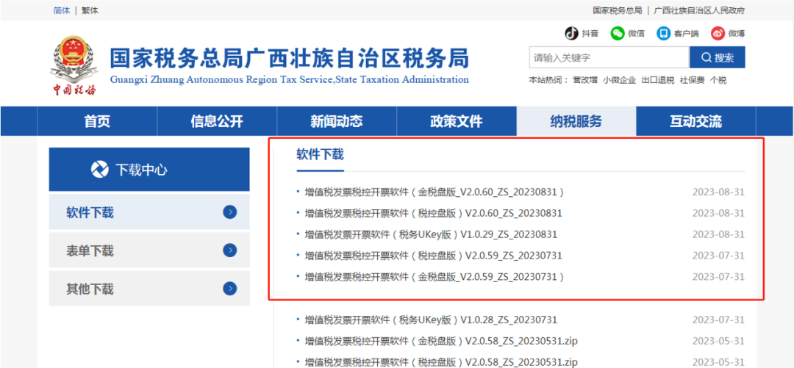Switch language to 繁体
Screen dimensions: 794x368
[90, 10]
